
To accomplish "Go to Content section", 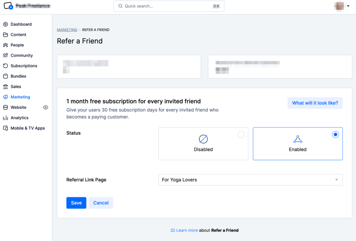I will (18, 35).
